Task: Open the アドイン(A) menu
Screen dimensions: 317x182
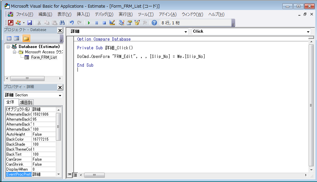Action: (168, 14)
